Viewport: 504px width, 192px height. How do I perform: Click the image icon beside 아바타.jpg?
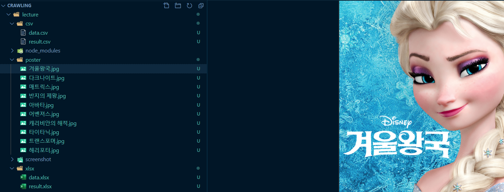point(23,105)
